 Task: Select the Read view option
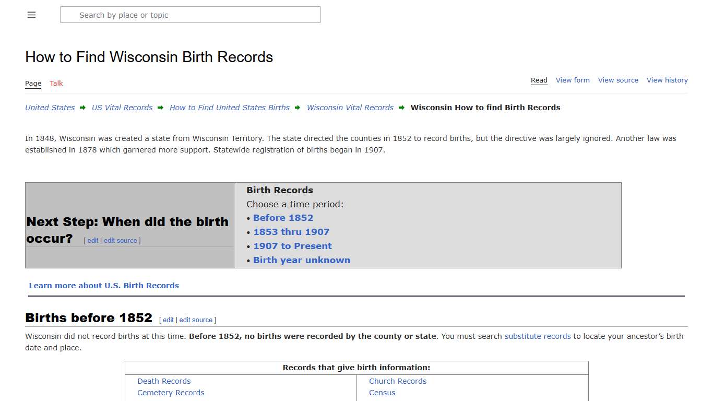tap(539, 80)
